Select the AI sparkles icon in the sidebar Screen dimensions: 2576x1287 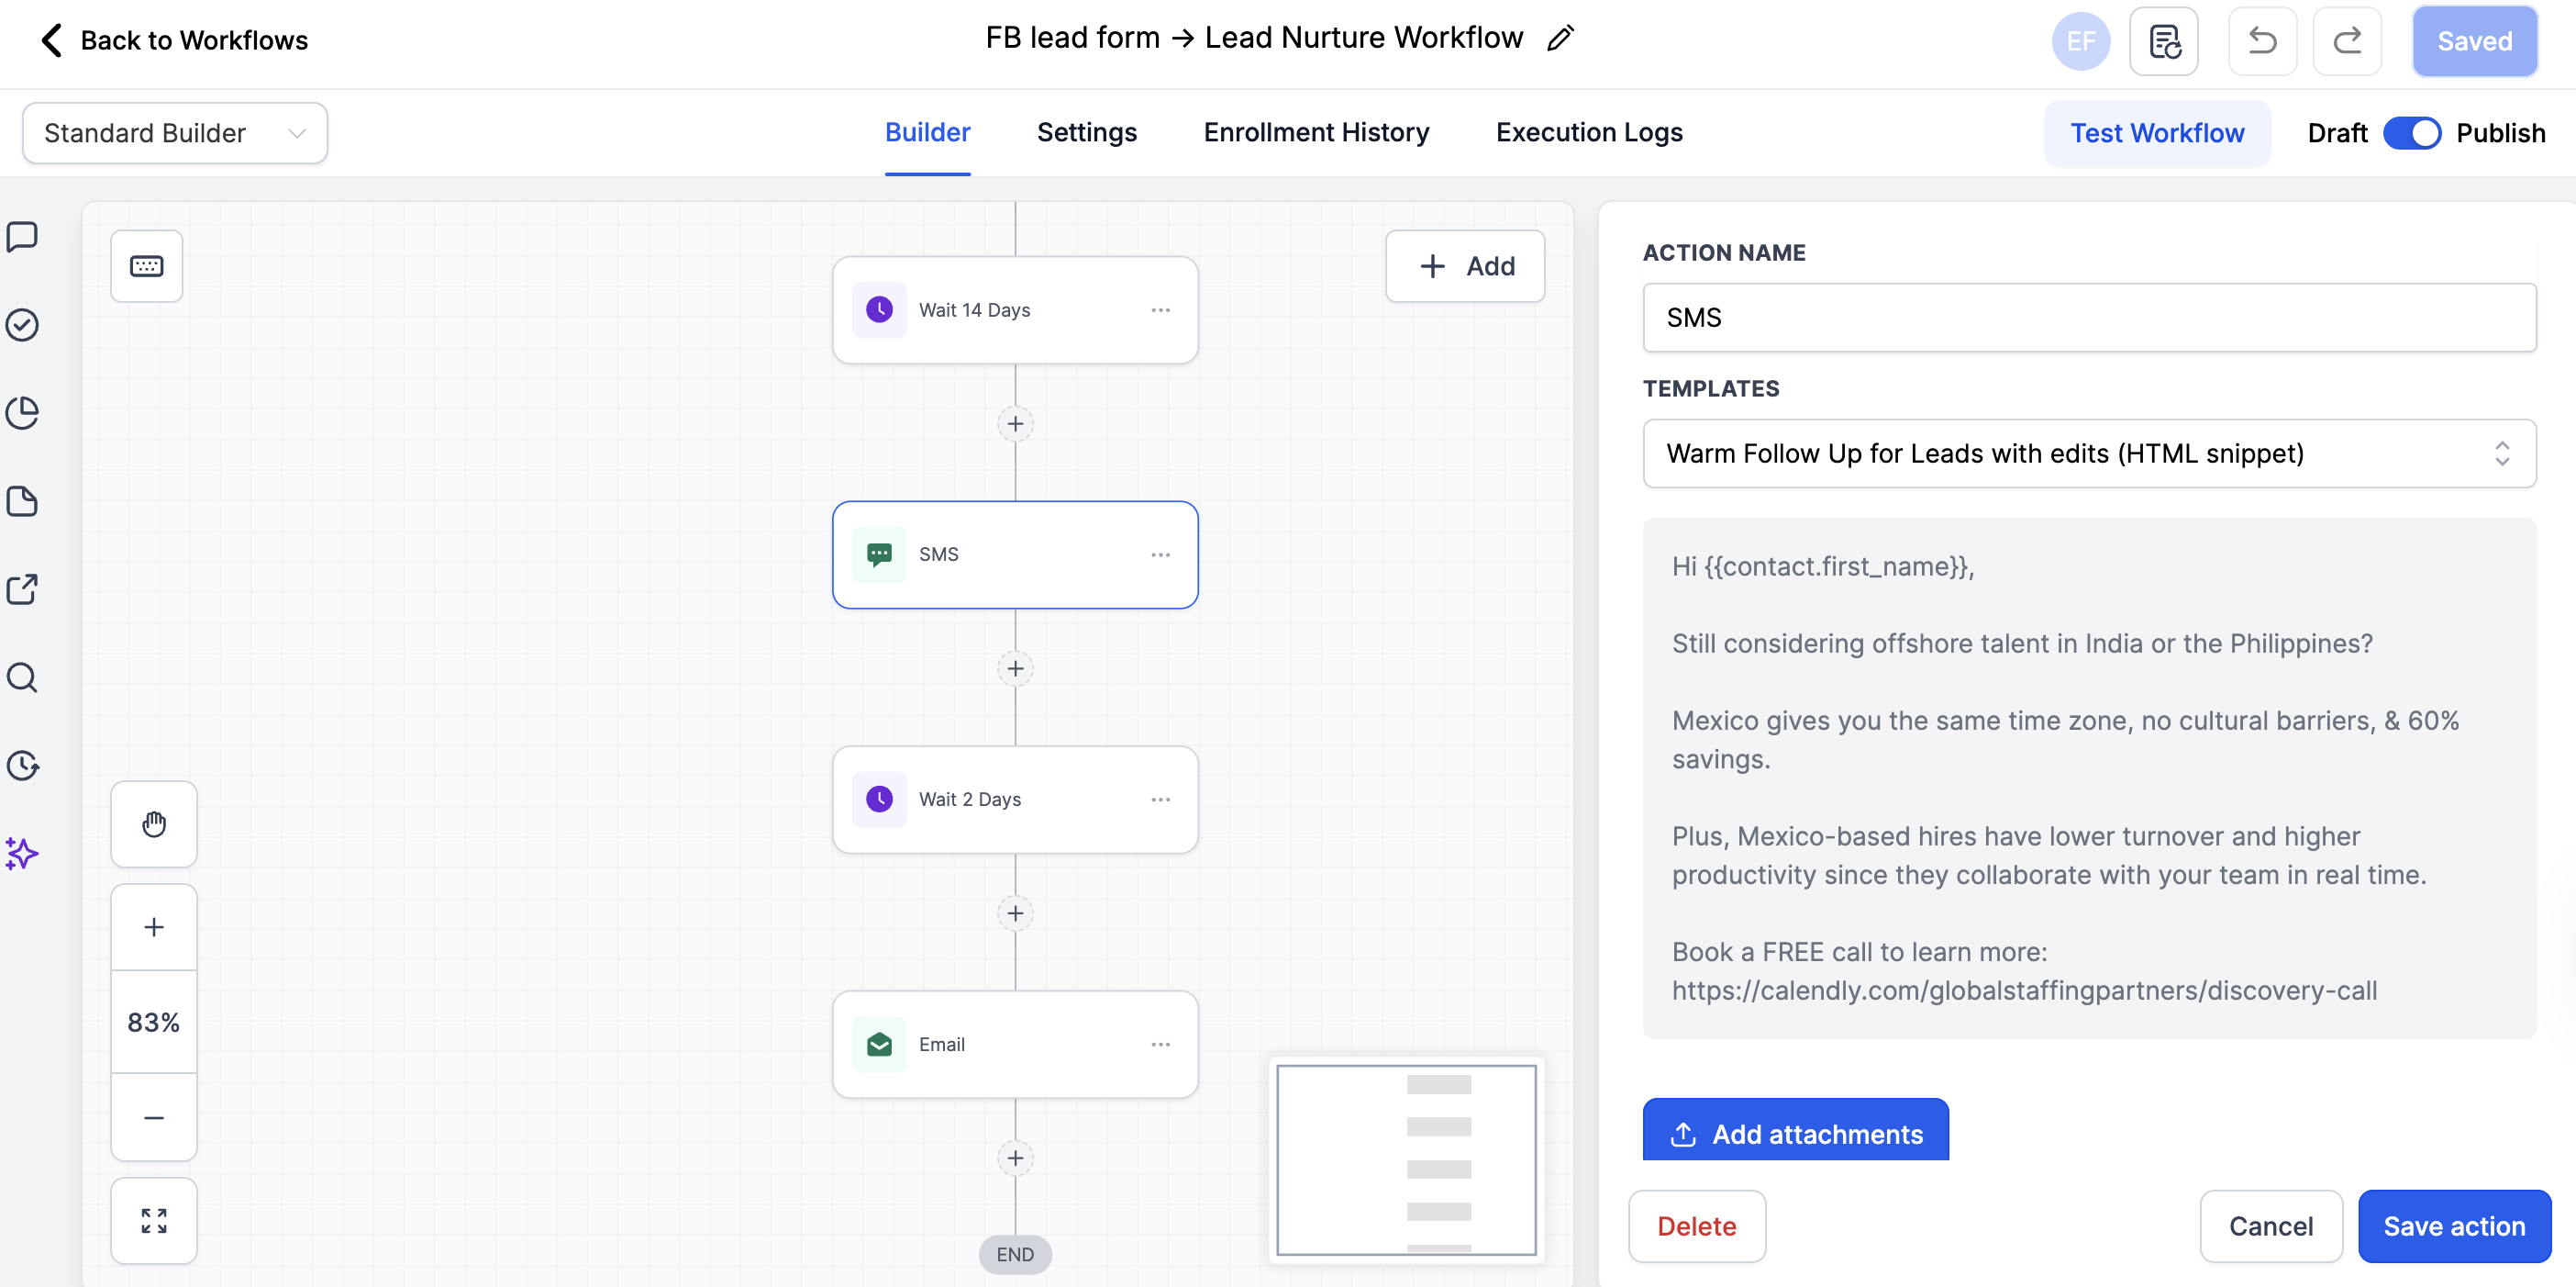click(x=22, y=854)
